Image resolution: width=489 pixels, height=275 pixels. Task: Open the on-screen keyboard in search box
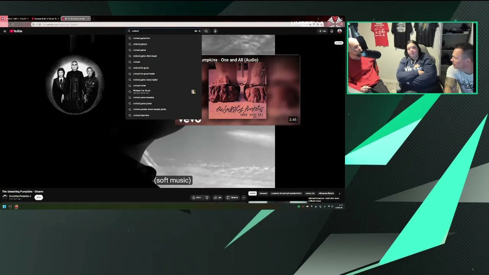(x=196, y=31)
